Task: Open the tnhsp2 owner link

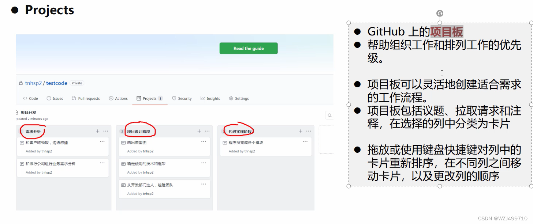Action: pos(34,83)
